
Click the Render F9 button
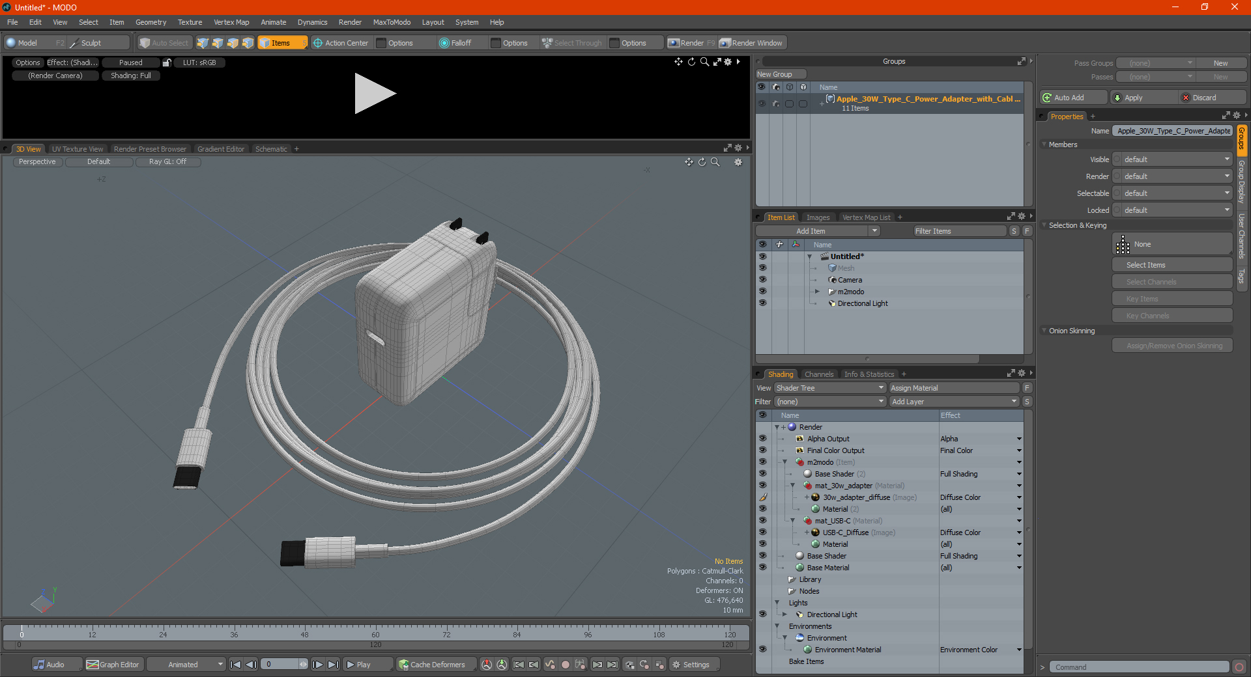point(692,43)
